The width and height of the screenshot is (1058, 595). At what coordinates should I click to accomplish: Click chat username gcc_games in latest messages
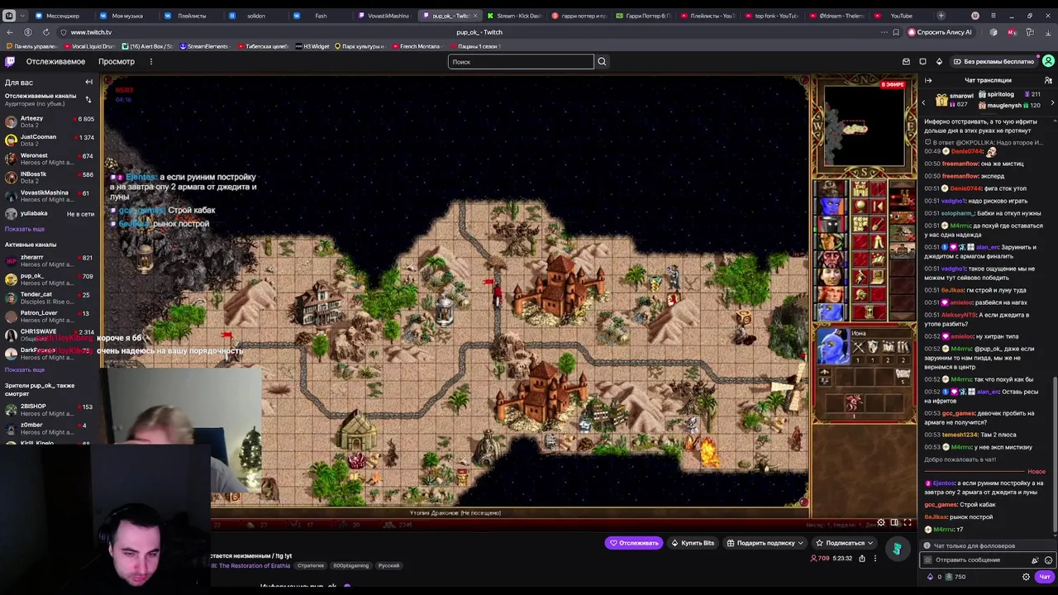941,504
